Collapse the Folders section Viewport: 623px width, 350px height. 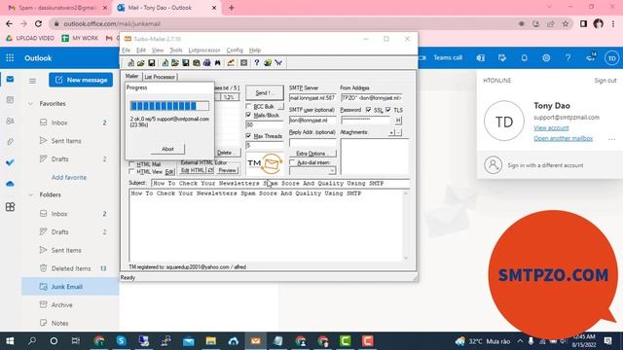(x=30, y=194)
